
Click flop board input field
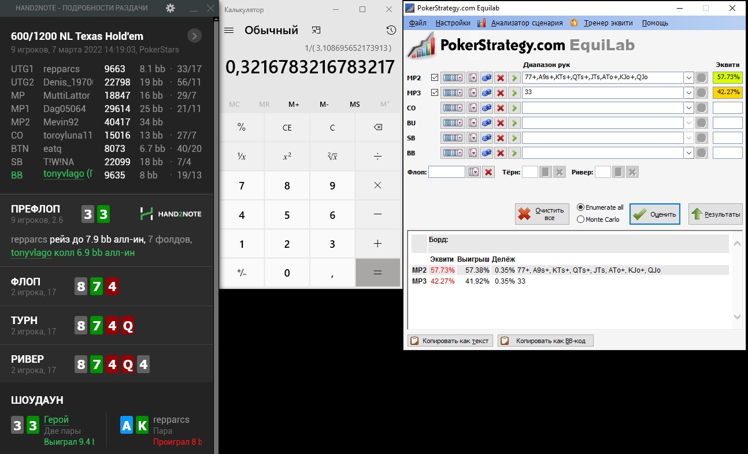tap(447, 172)
